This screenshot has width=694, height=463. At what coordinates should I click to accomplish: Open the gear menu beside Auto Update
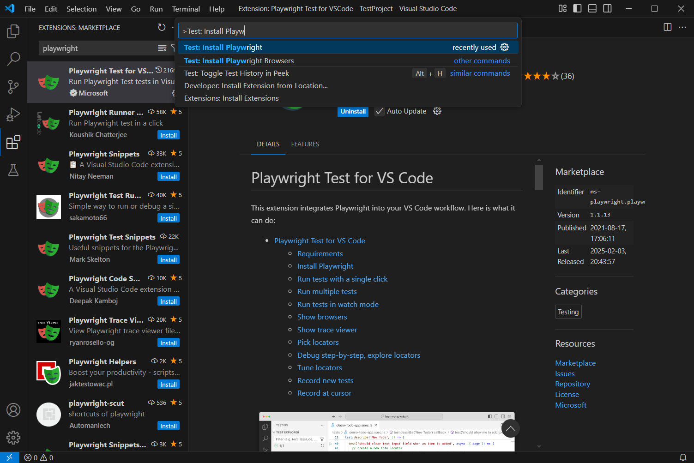[x=437, y=111]
